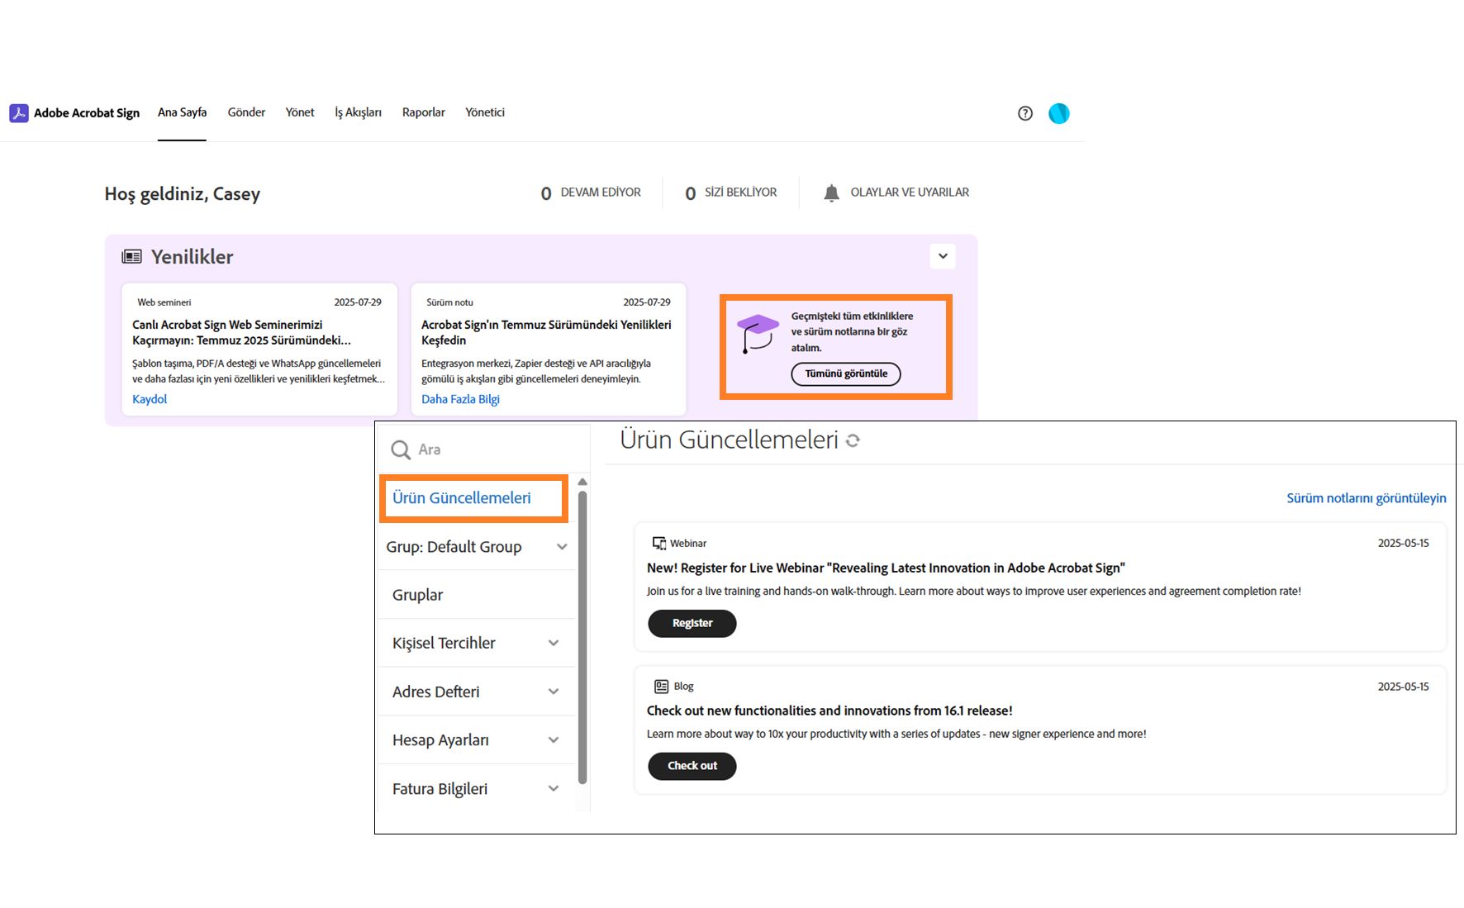Click the 16.1 release blog heading
The height and width of the screenshot is (908, 1464).
(x=829, y=711)
